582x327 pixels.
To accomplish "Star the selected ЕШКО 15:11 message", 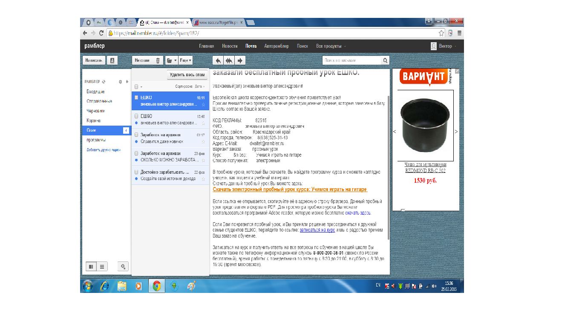I will [x=203, y=104].
